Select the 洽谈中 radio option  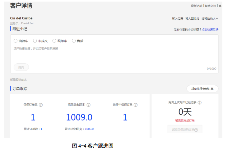(x=15, y=41)
